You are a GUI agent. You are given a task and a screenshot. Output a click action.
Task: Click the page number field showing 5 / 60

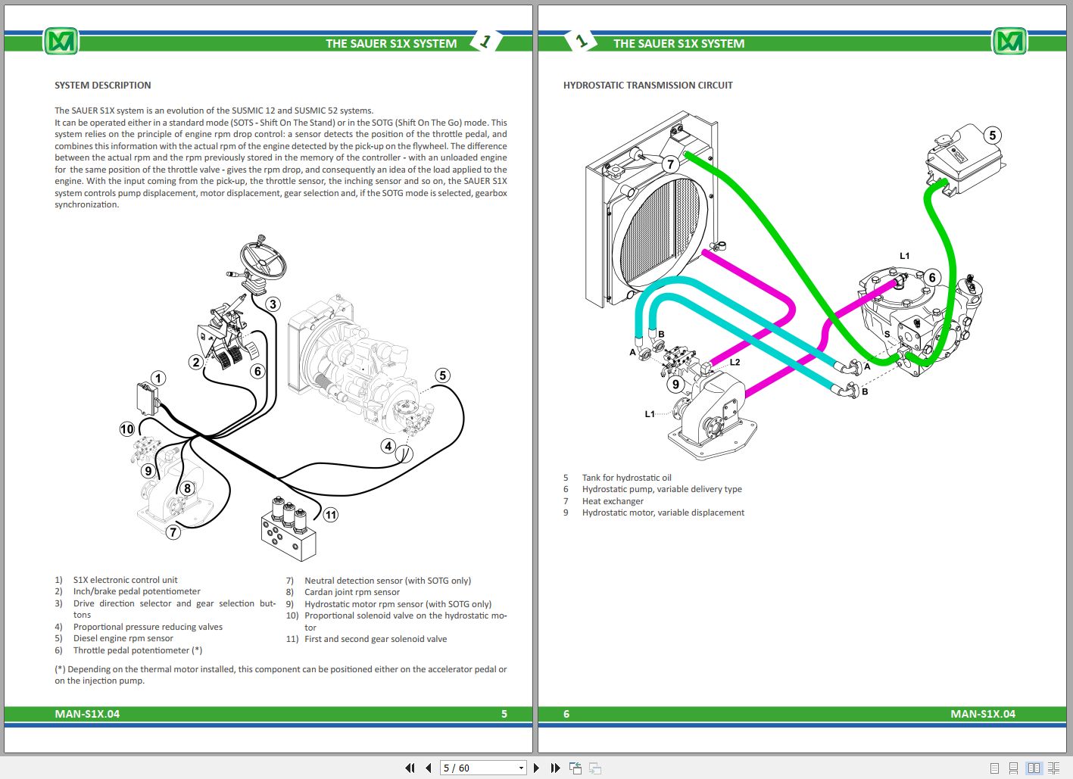(x=477, y=768)
